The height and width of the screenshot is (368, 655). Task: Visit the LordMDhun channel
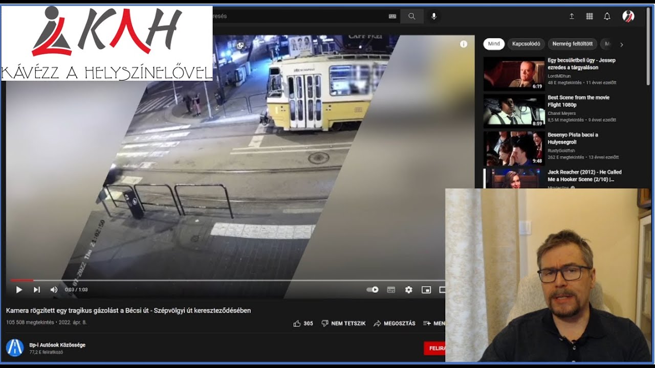click(x=559, y=76)
